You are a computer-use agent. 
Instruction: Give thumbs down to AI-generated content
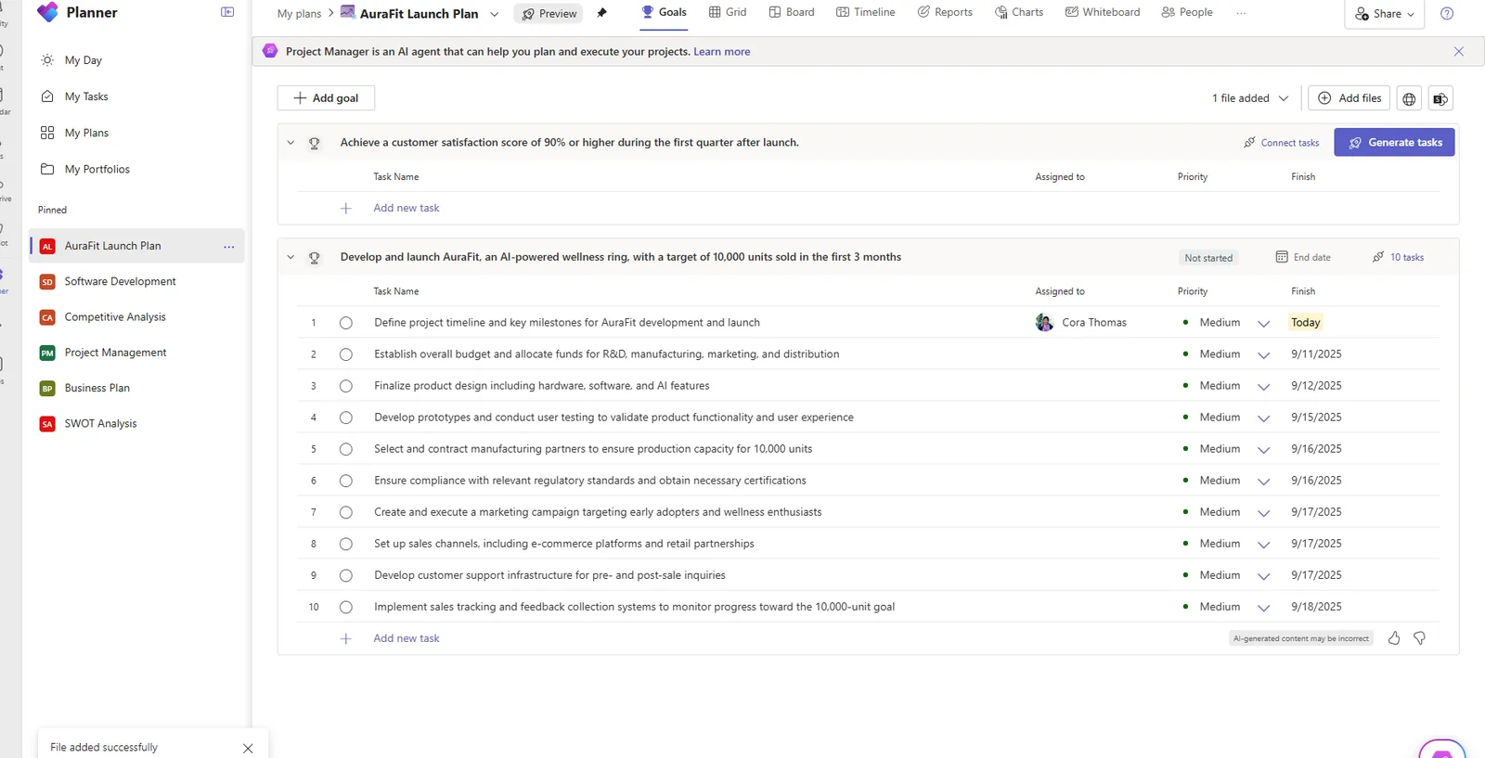(x=1419, y=638)
